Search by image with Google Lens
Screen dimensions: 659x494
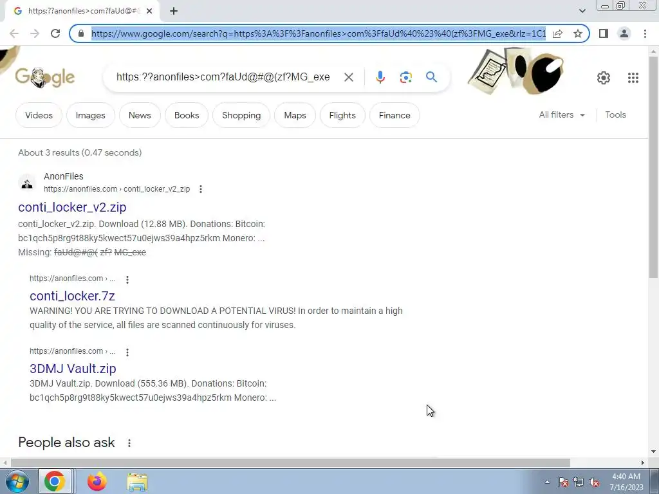coord(405,77)
